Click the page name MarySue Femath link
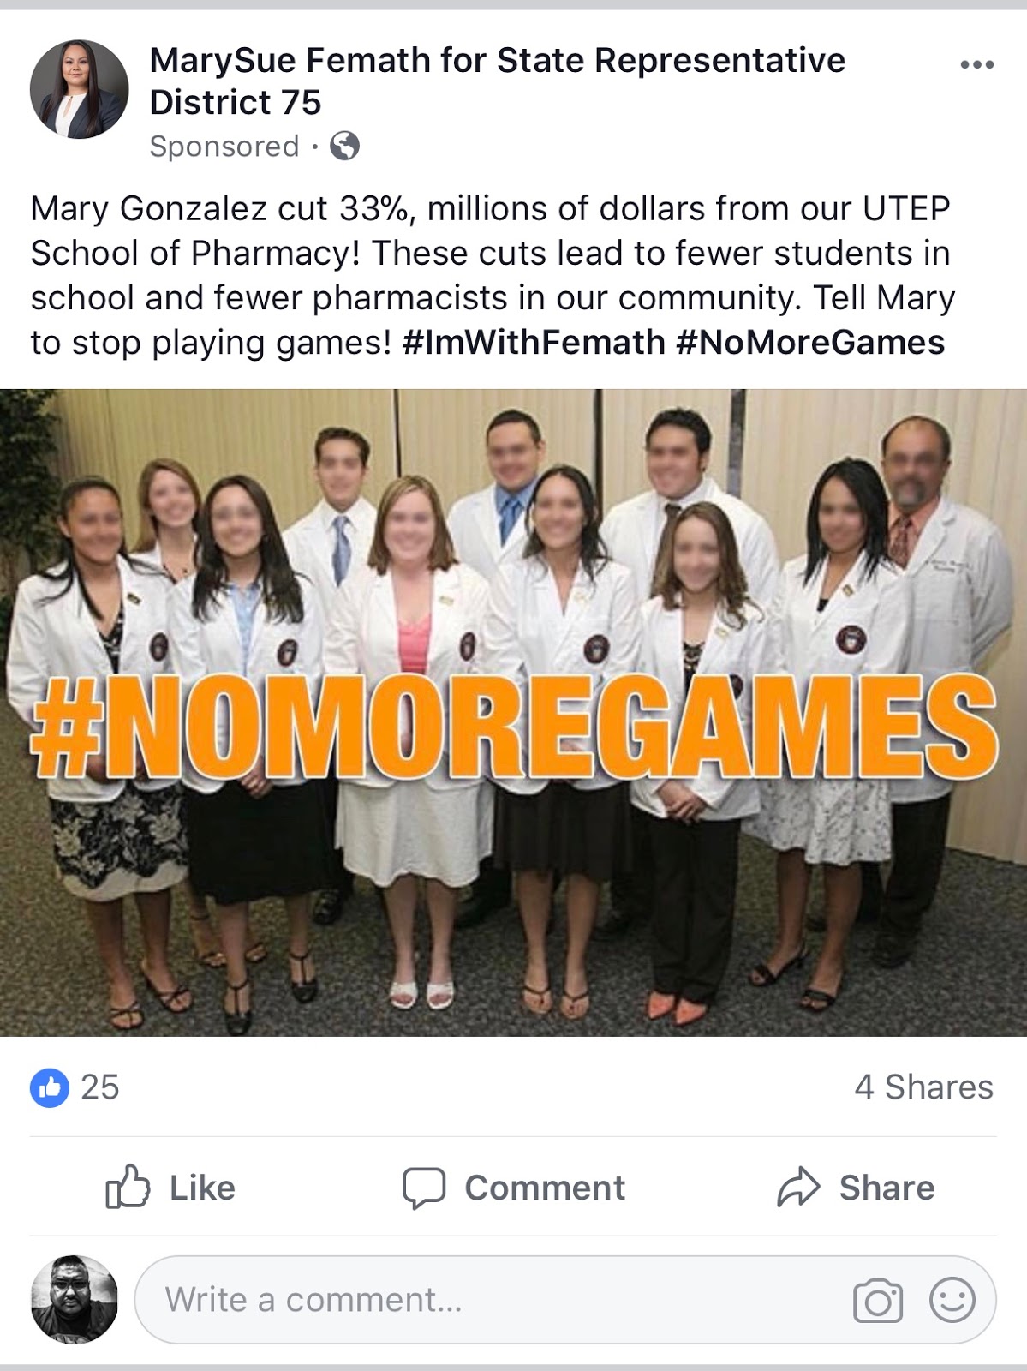This screenshot has width=1027, height=1371. [498, 81]
